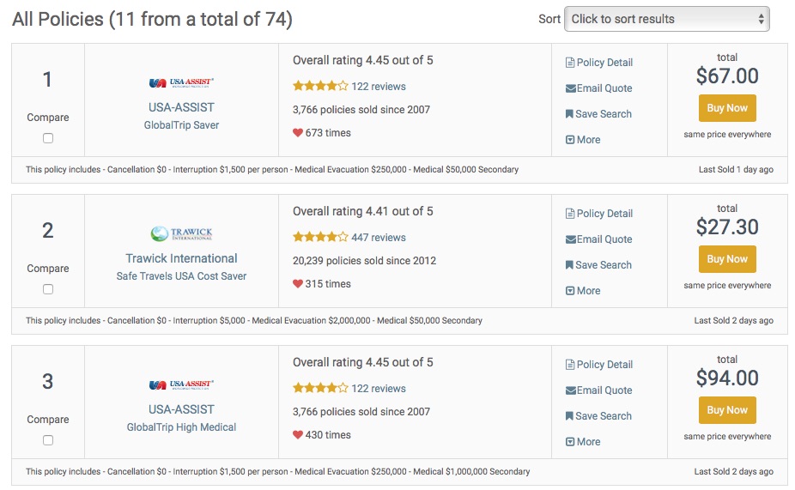Click the Trawick International logo image
This screenshot has height=490, width=795.
coord(181,233)
